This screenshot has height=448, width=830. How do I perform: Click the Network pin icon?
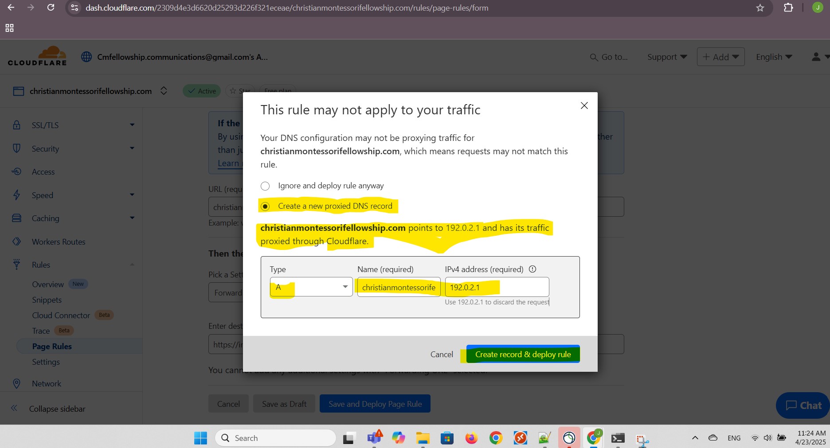(16, 383)
